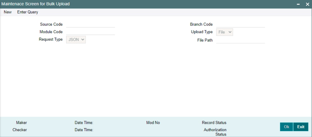Click the Exit button
Viewport: 312px width, 137px height.
point(301,127)
